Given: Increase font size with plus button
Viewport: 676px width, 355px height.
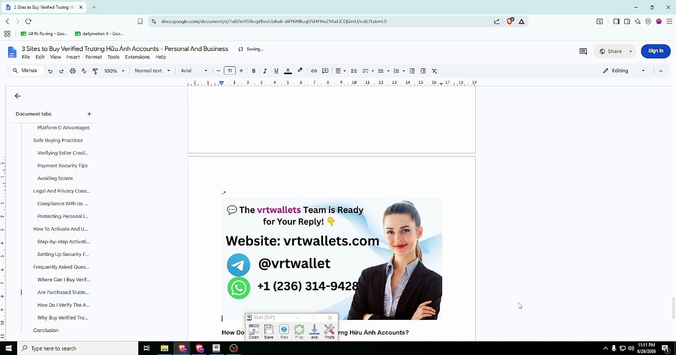Looking at the screenshot, I should point(241,71).
